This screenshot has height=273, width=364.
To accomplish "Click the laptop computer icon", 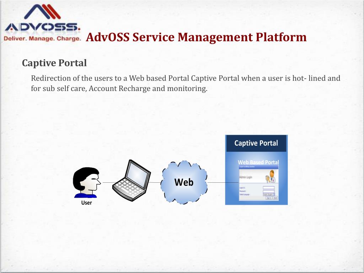I will point(132,180).
